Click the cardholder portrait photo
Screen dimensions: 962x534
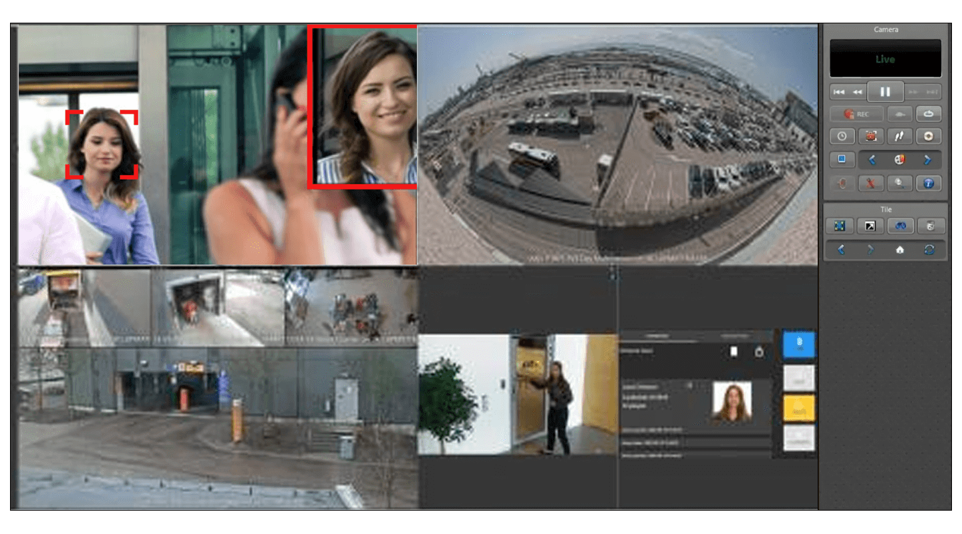coord(732,401)
